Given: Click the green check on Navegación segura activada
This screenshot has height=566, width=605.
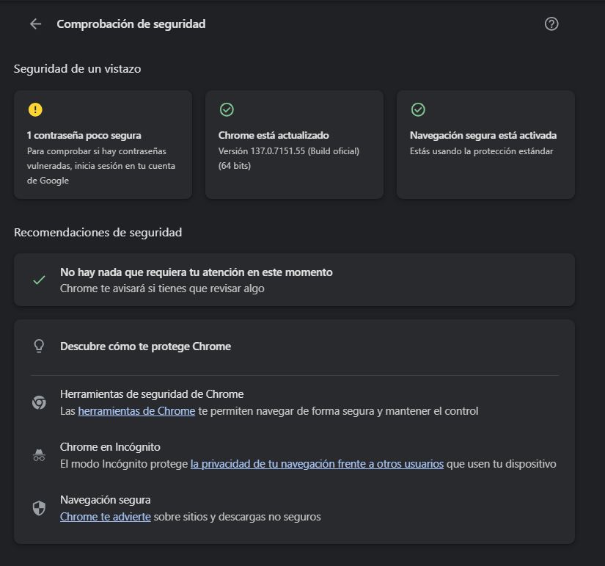Looking at the screenshot, I should [x=418, y=109].
